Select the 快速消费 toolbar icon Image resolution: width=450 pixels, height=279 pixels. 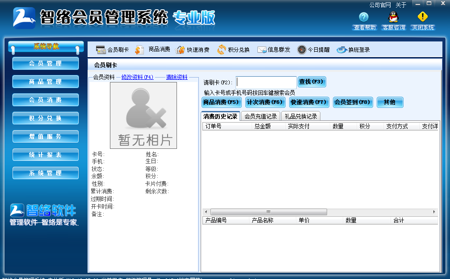pos(193,49)
